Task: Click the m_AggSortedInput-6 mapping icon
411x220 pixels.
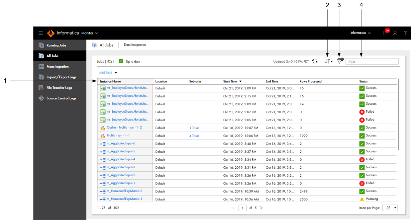Action: click(103, 143)
